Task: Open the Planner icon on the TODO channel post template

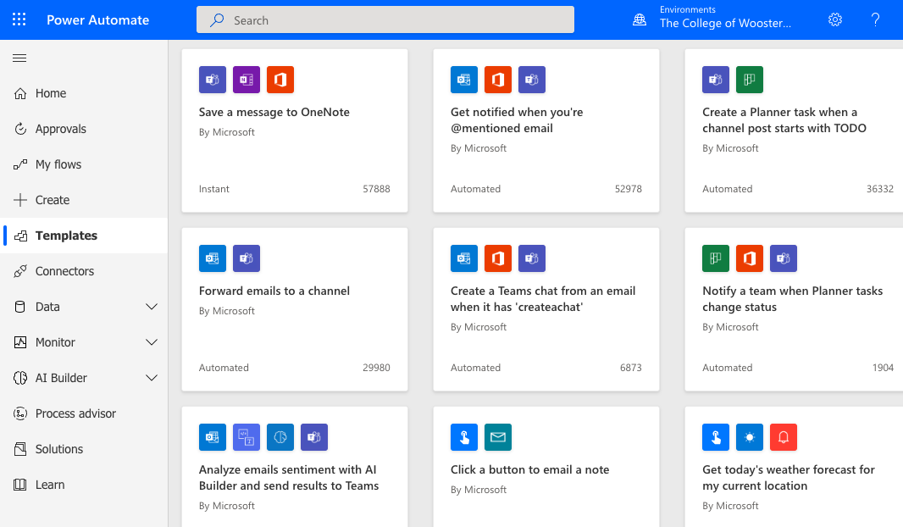Action: click(749, 80)
